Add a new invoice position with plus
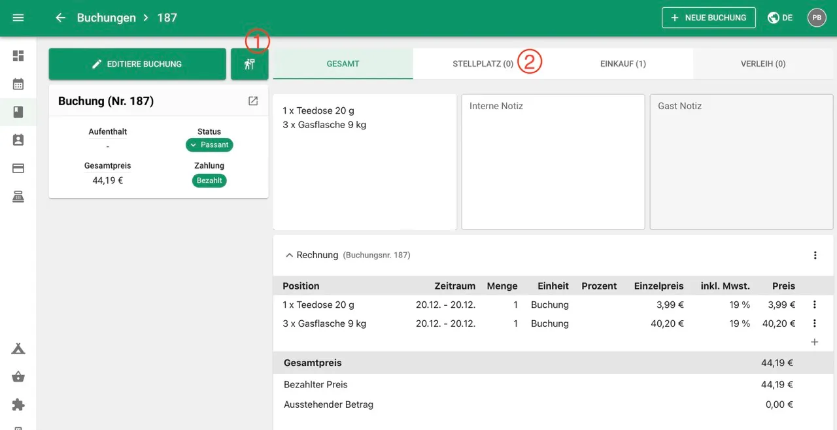 click(815, 342)
